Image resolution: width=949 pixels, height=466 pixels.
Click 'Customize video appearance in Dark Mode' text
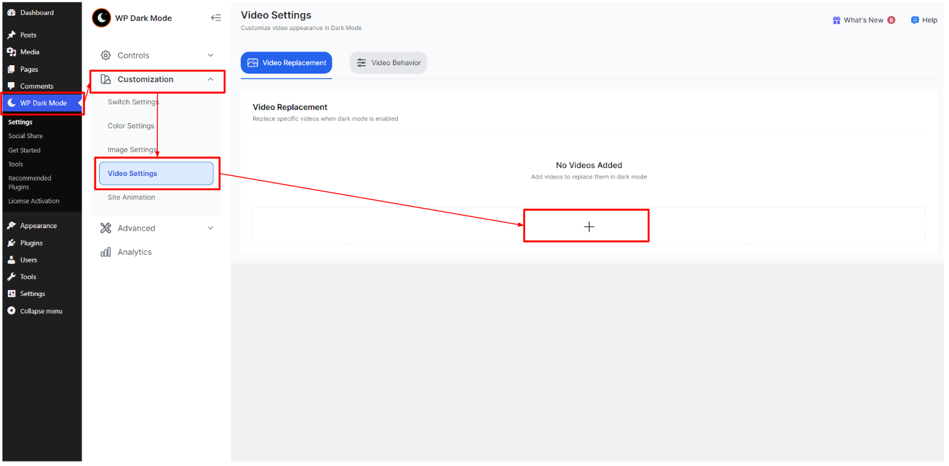[301, 28]
